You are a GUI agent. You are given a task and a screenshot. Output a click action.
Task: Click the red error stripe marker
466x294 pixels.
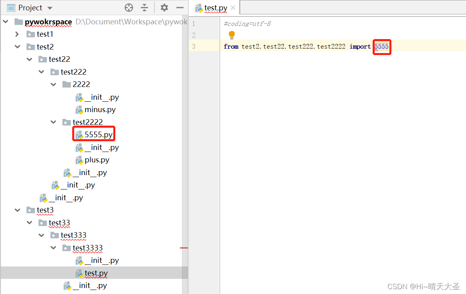click(184, 248)
